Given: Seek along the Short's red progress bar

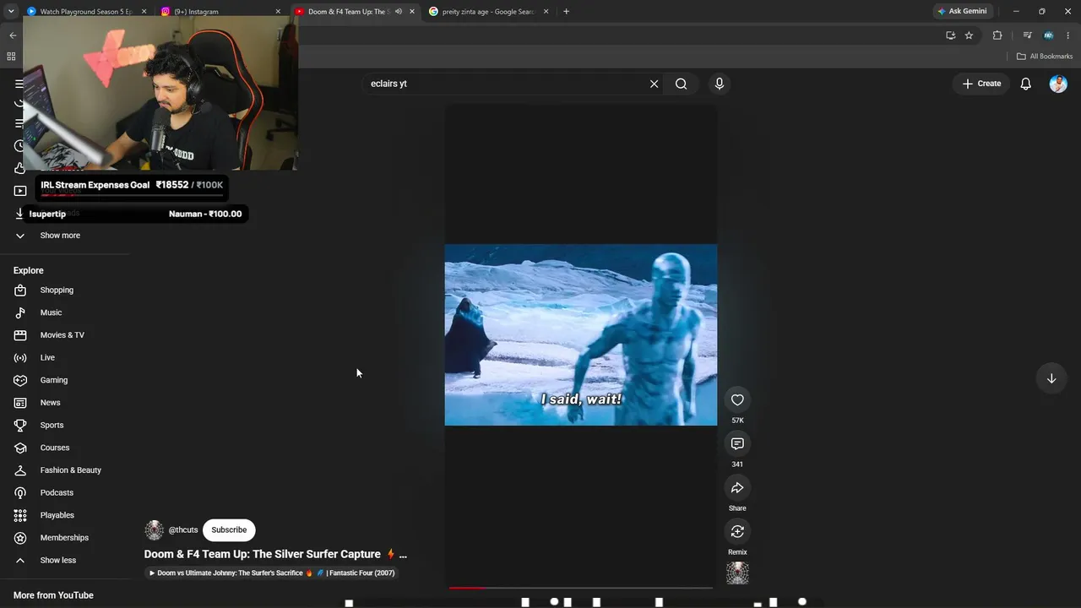Looking at the screenshot, I should (581, 587).
